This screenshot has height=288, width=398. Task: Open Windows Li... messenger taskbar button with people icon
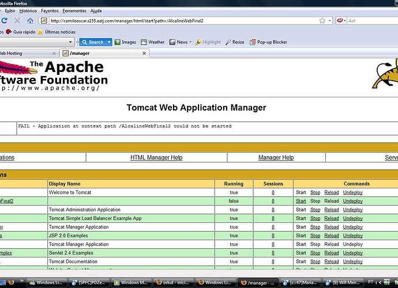(x=47, y=282)
